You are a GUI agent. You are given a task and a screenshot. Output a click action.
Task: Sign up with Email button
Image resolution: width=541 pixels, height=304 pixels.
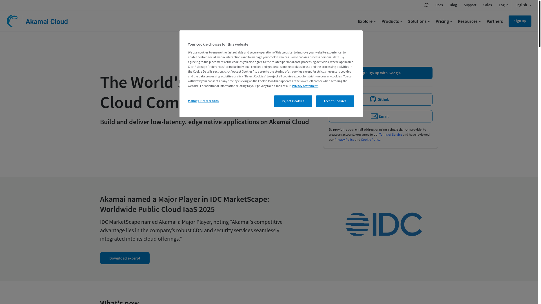pyautogui.click(x=380, y=116)
